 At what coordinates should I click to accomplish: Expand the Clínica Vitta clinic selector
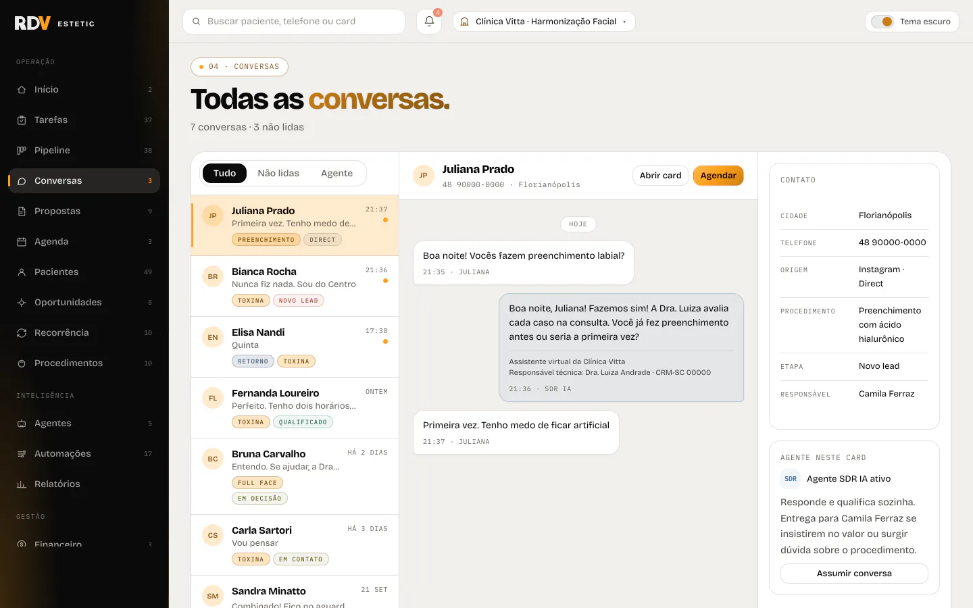tap(544, 22)
